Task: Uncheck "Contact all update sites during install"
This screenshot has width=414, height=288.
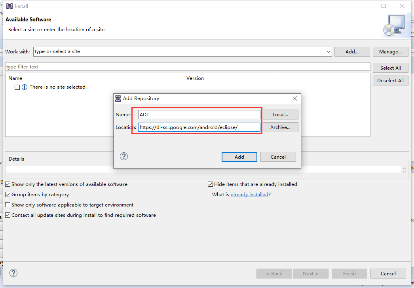Action: pyautogui.click(x=8, y=215)
